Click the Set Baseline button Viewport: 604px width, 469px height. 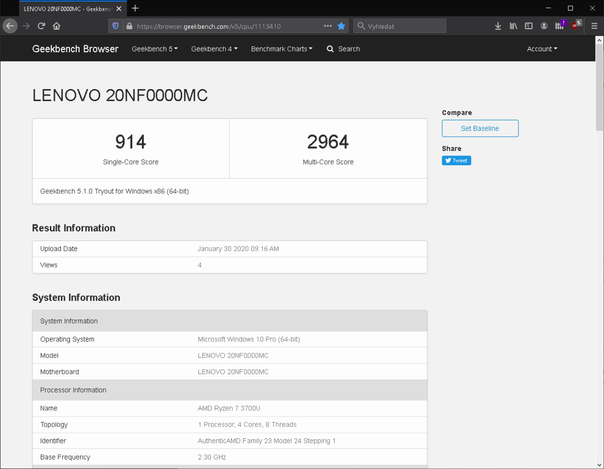[480, 128]
